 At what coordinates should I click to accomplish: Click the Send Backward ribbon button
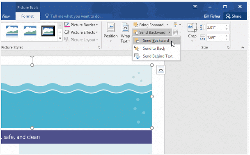pos(149,32)
